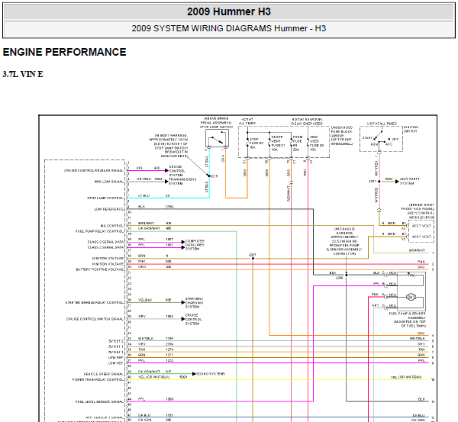Click the 'STOP FUSE 64 15A' label
The width and height of the screenshot is (458, 422).
coord(256,143)
